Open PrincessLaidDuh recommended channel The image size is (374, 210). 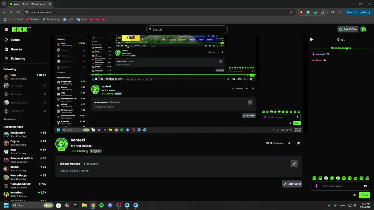25,160
